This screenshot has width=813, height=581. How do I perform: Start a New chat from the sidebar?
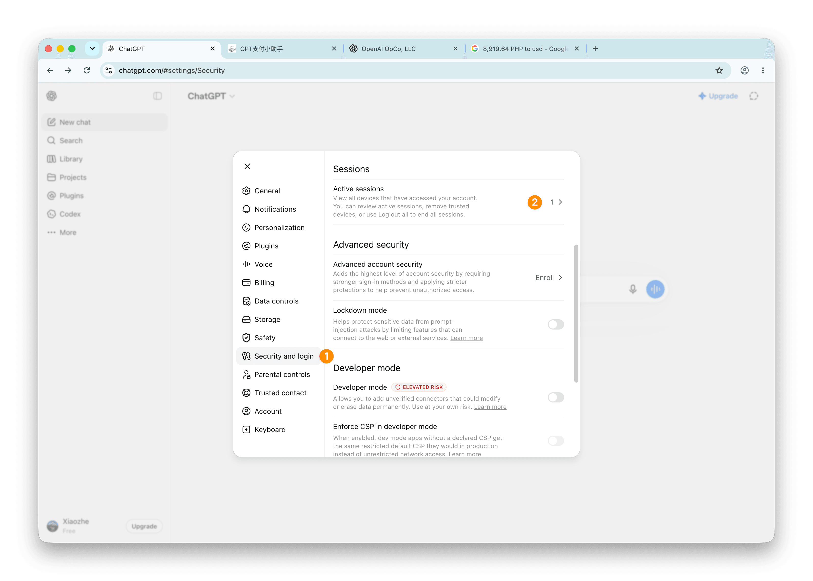point(105,122)
